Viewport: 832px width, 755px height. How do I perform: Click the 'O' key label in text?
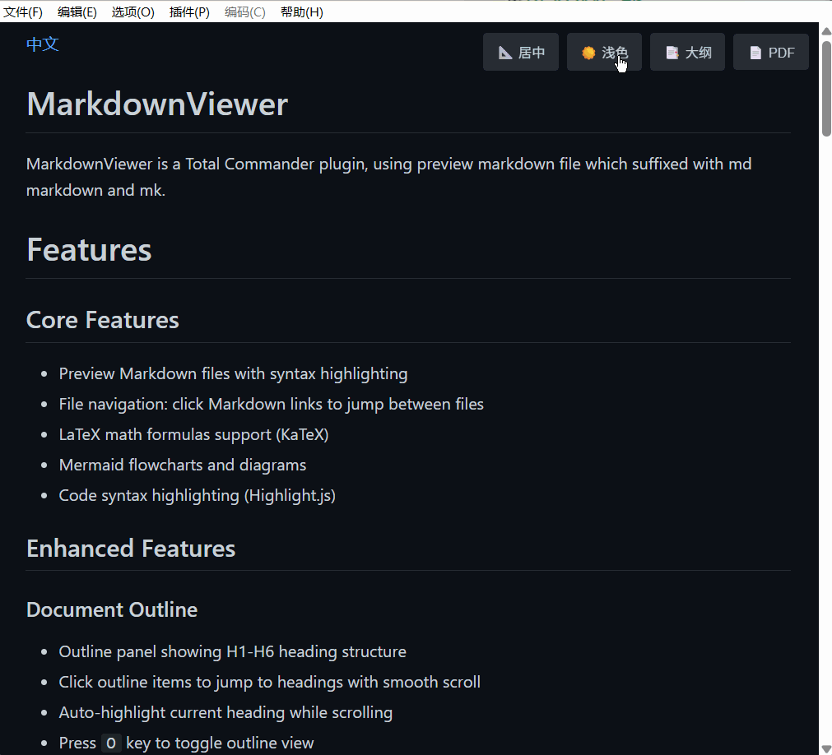(x=111, y=743)
